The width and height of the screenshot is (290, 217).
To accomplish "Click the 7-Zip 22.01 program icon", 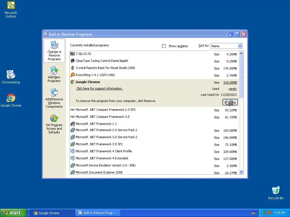I will tap(72, 54).
